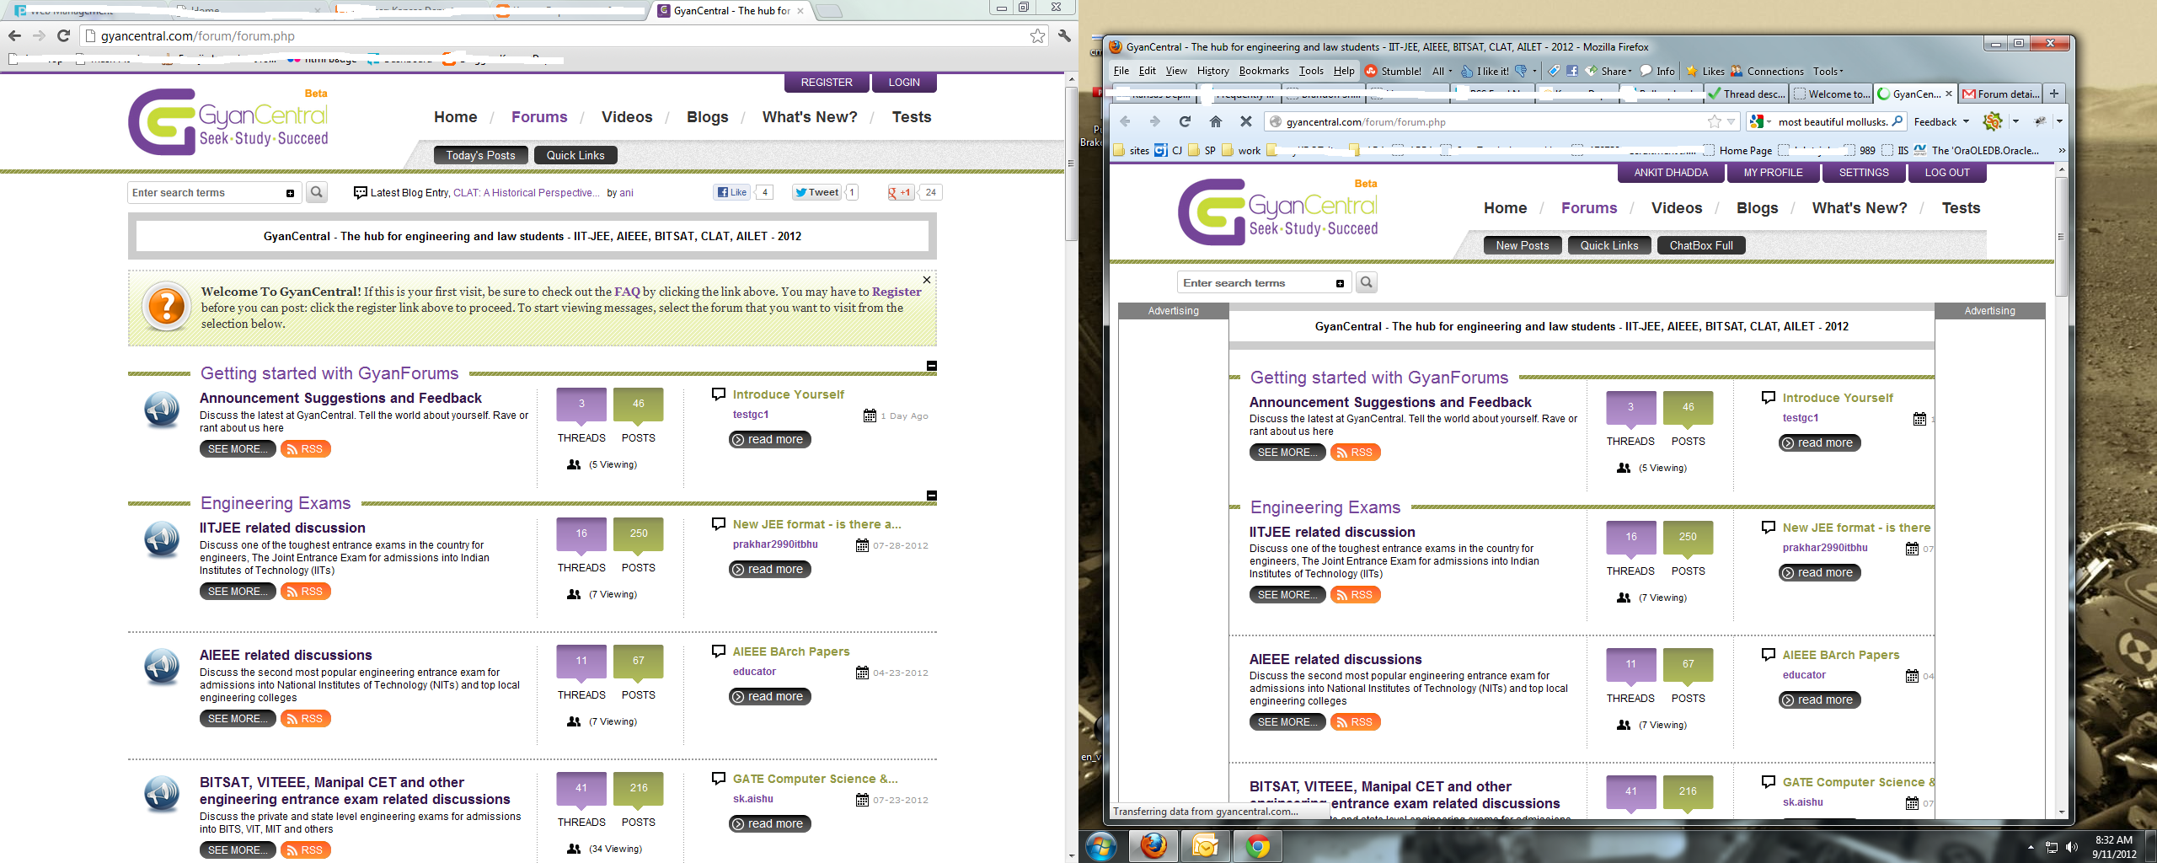This screenshot has height=863, width=2157.
Task: Select Videos in Chrome's GyanCentral navigation
Action: (x=627, y=117)
